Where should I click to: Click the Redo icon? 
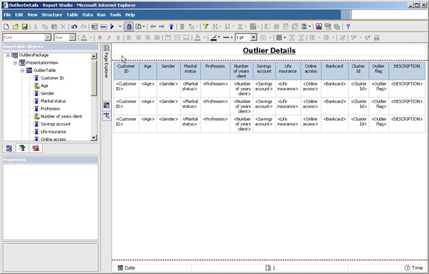coord(84,26)
